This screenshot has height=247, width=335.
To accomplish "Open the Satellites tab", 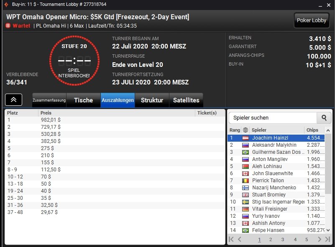I will (x=186, y=100).
